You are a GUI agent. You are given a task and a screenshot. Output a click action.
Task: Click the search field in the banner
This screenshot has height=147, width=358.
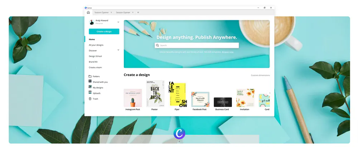pyautogui.click(x=197, y=45)
